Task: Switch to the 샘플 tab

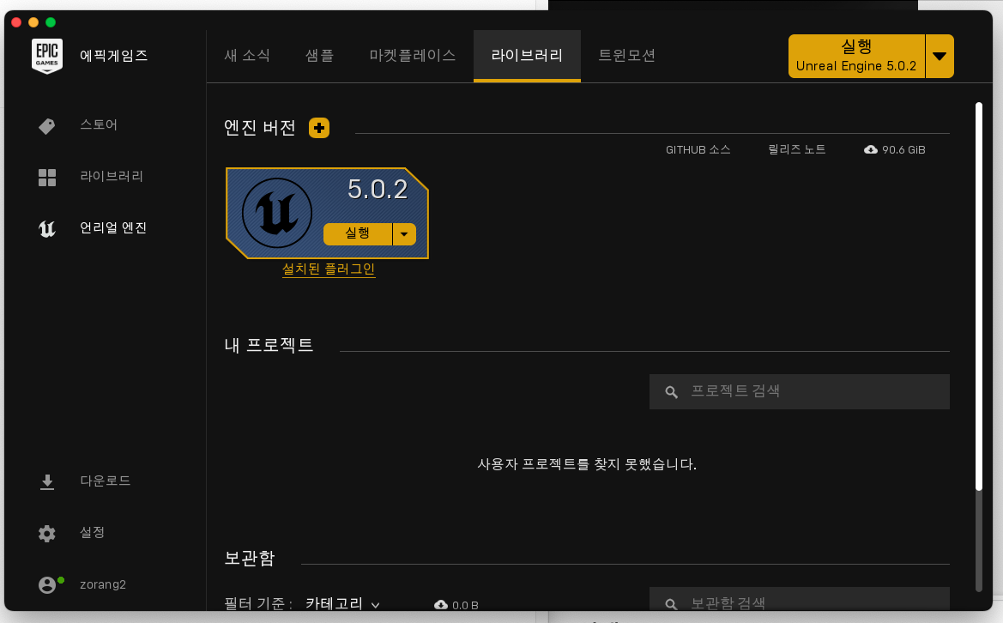Action: [x=319, y=56]
